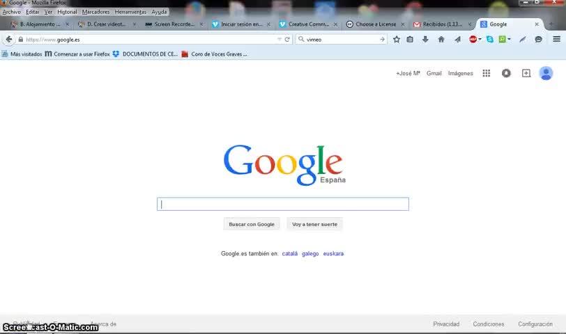This screenshot has width=566, height=334.
Task: Click the Google España logo
Action: pyautogui.click(x=284, y=165)
